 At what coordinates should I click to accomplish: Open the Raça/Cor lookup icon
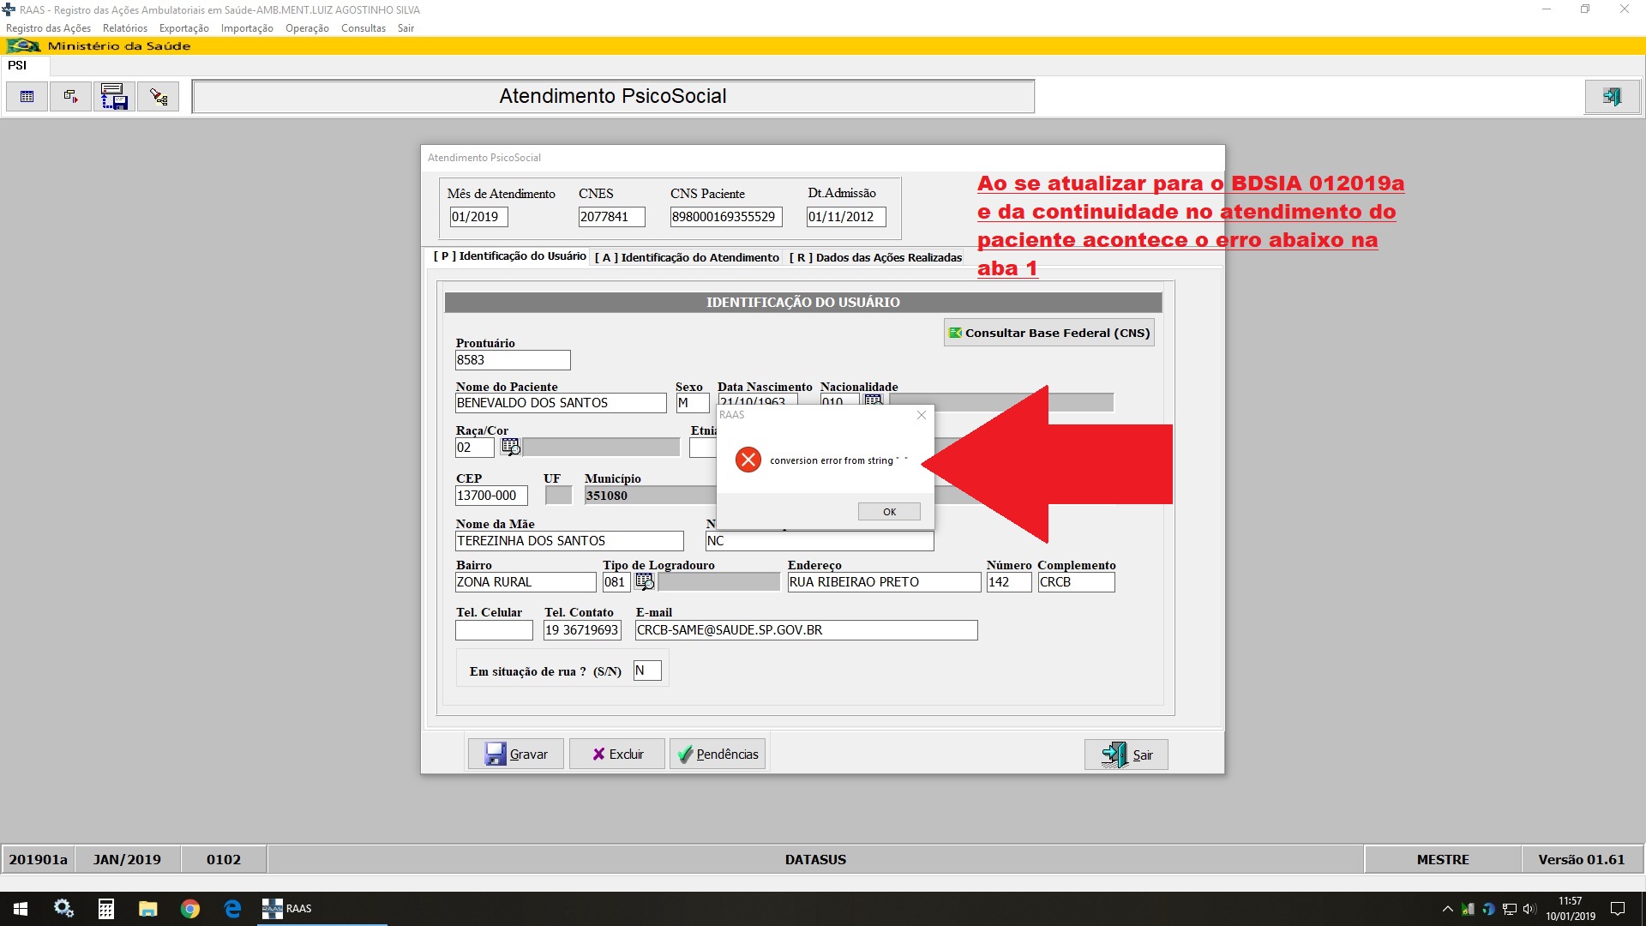click(x=510, y=447)
